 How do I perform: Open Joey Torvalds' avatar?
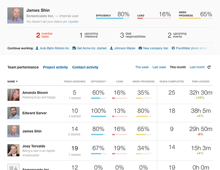click(x=13, y=150)
